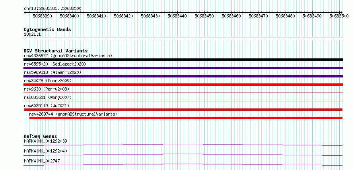The height and width of the screenshot is (170, 354).
Task: Open transcript MAPK4|NM_001292040 label
Action: coord(45,151)
